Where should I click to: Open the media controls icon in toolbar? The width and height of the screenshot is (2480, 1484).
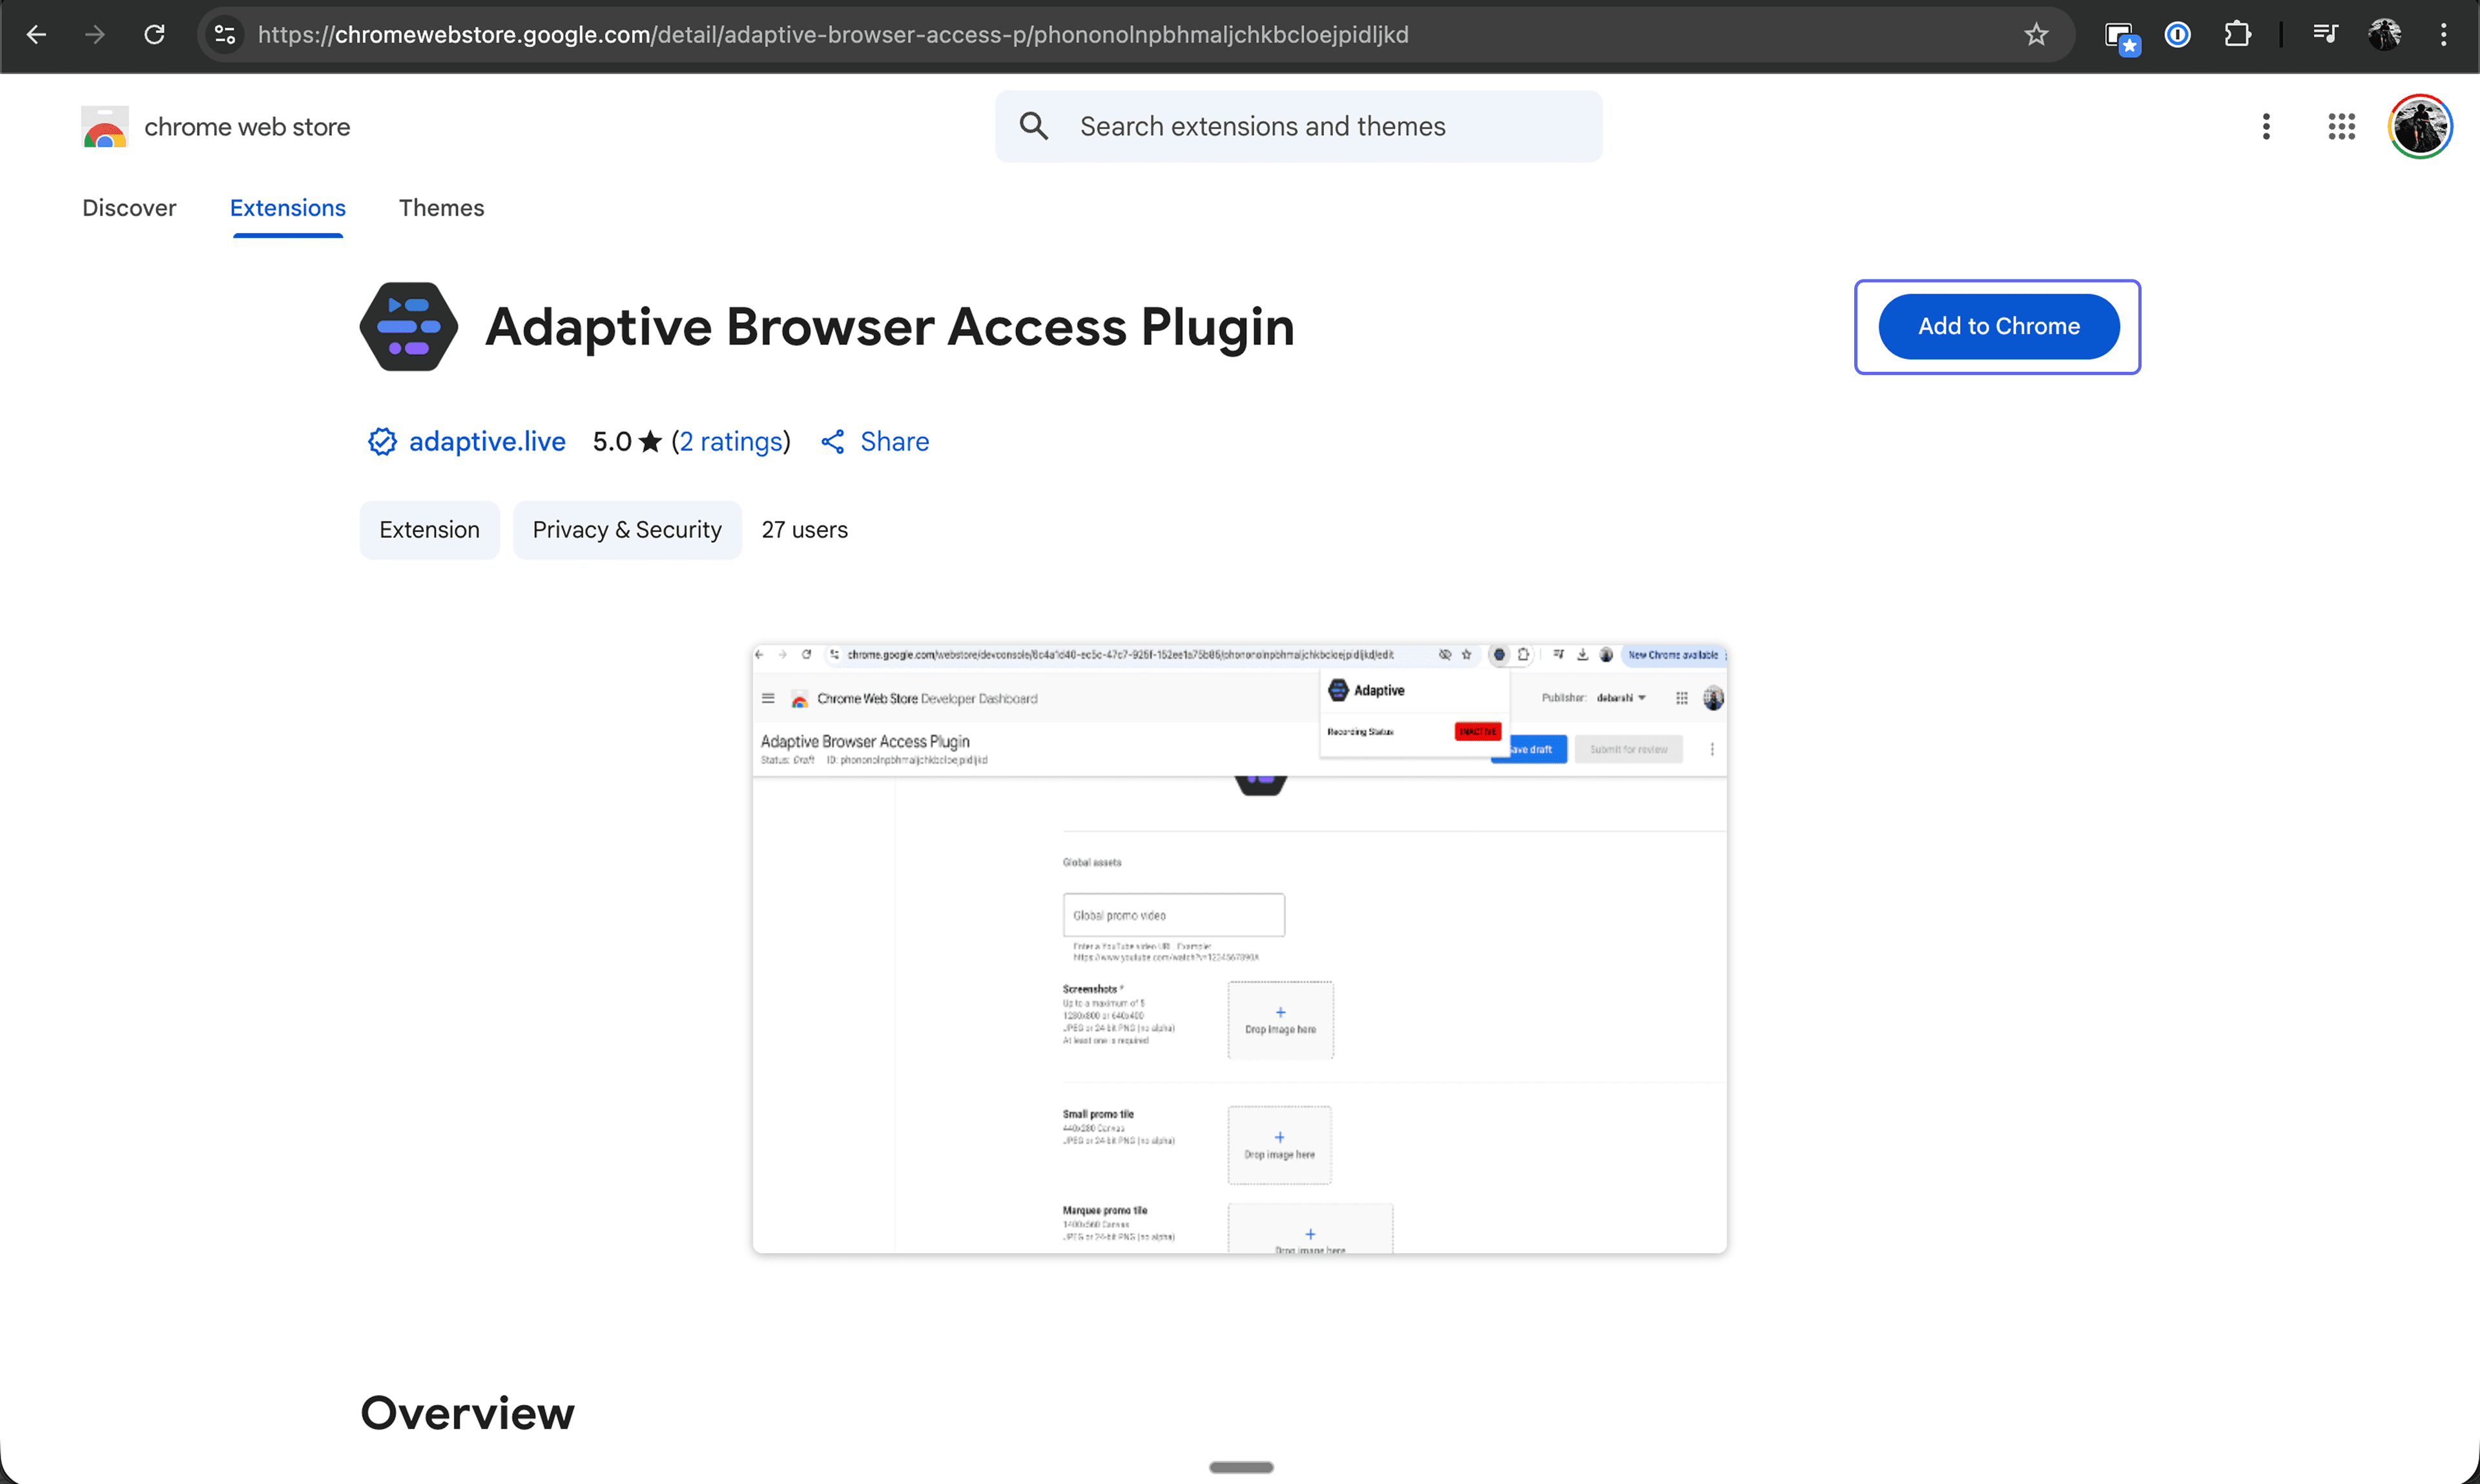tap(2325, 35)
